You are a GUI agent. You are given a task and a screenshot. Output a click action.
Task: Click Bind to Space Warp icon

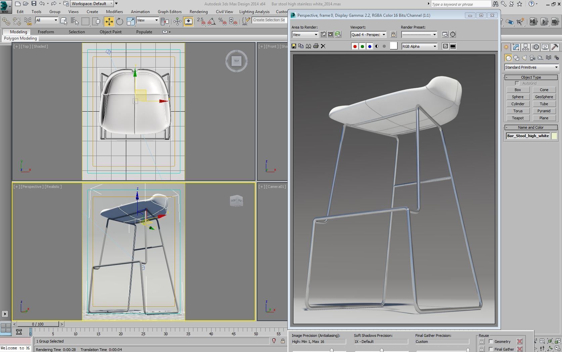click(x=28, y=22)
